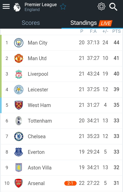Image resolution: width=123 pixels, height=192 pixels.
Task: Switch to the Scores tab
Action: coord(31,23)
